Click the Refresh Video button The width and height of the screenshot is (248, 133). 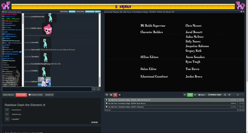(x=215, y=95)
